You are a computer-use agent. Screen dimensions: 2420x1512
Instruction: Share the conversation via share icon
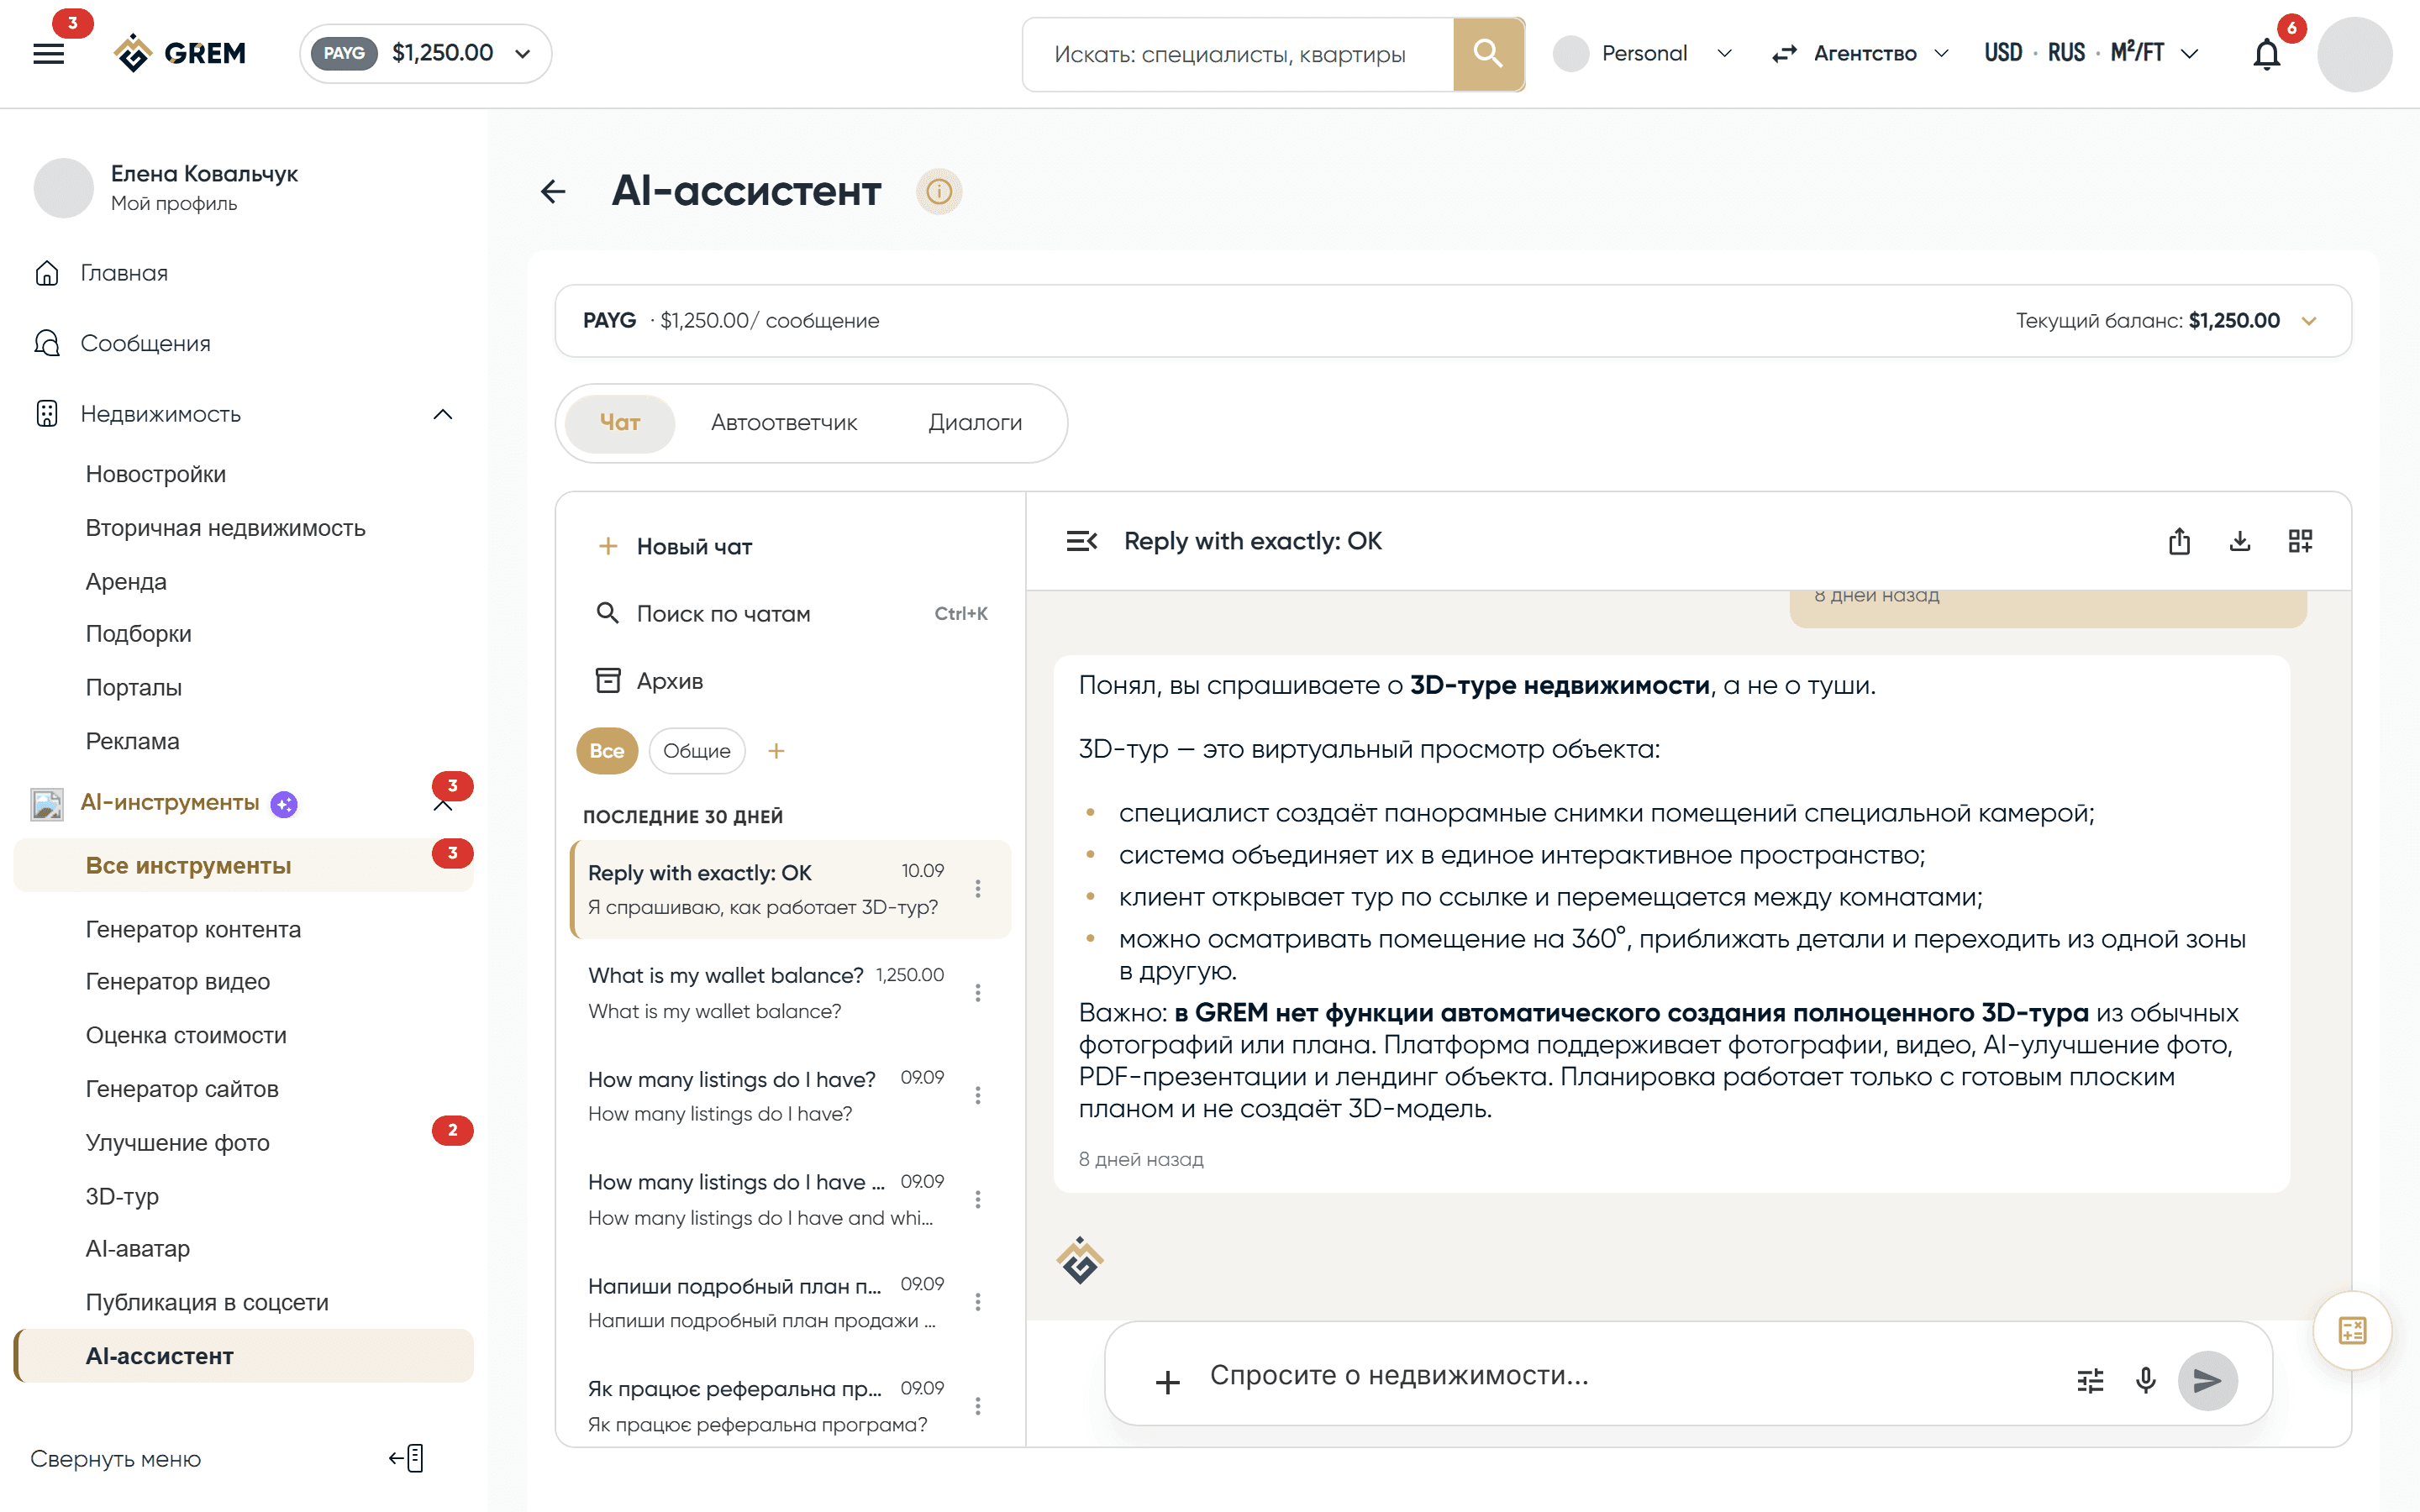pos(2179,541)
